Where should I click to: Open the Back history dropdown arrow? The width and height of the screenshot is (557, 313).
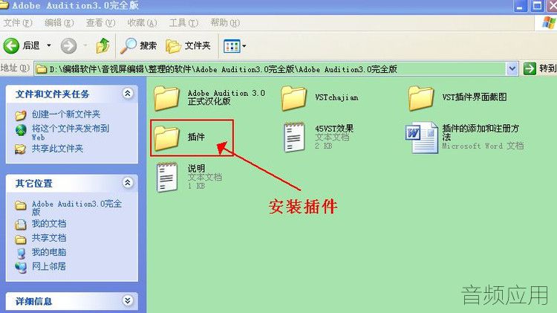click(49, 45)
